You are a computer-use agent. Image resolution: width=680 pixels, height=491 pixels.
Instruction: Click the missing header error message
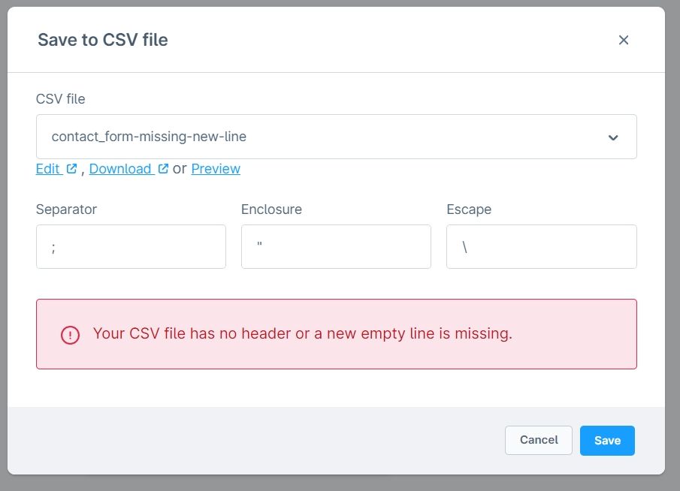click(x=303, y=333)
